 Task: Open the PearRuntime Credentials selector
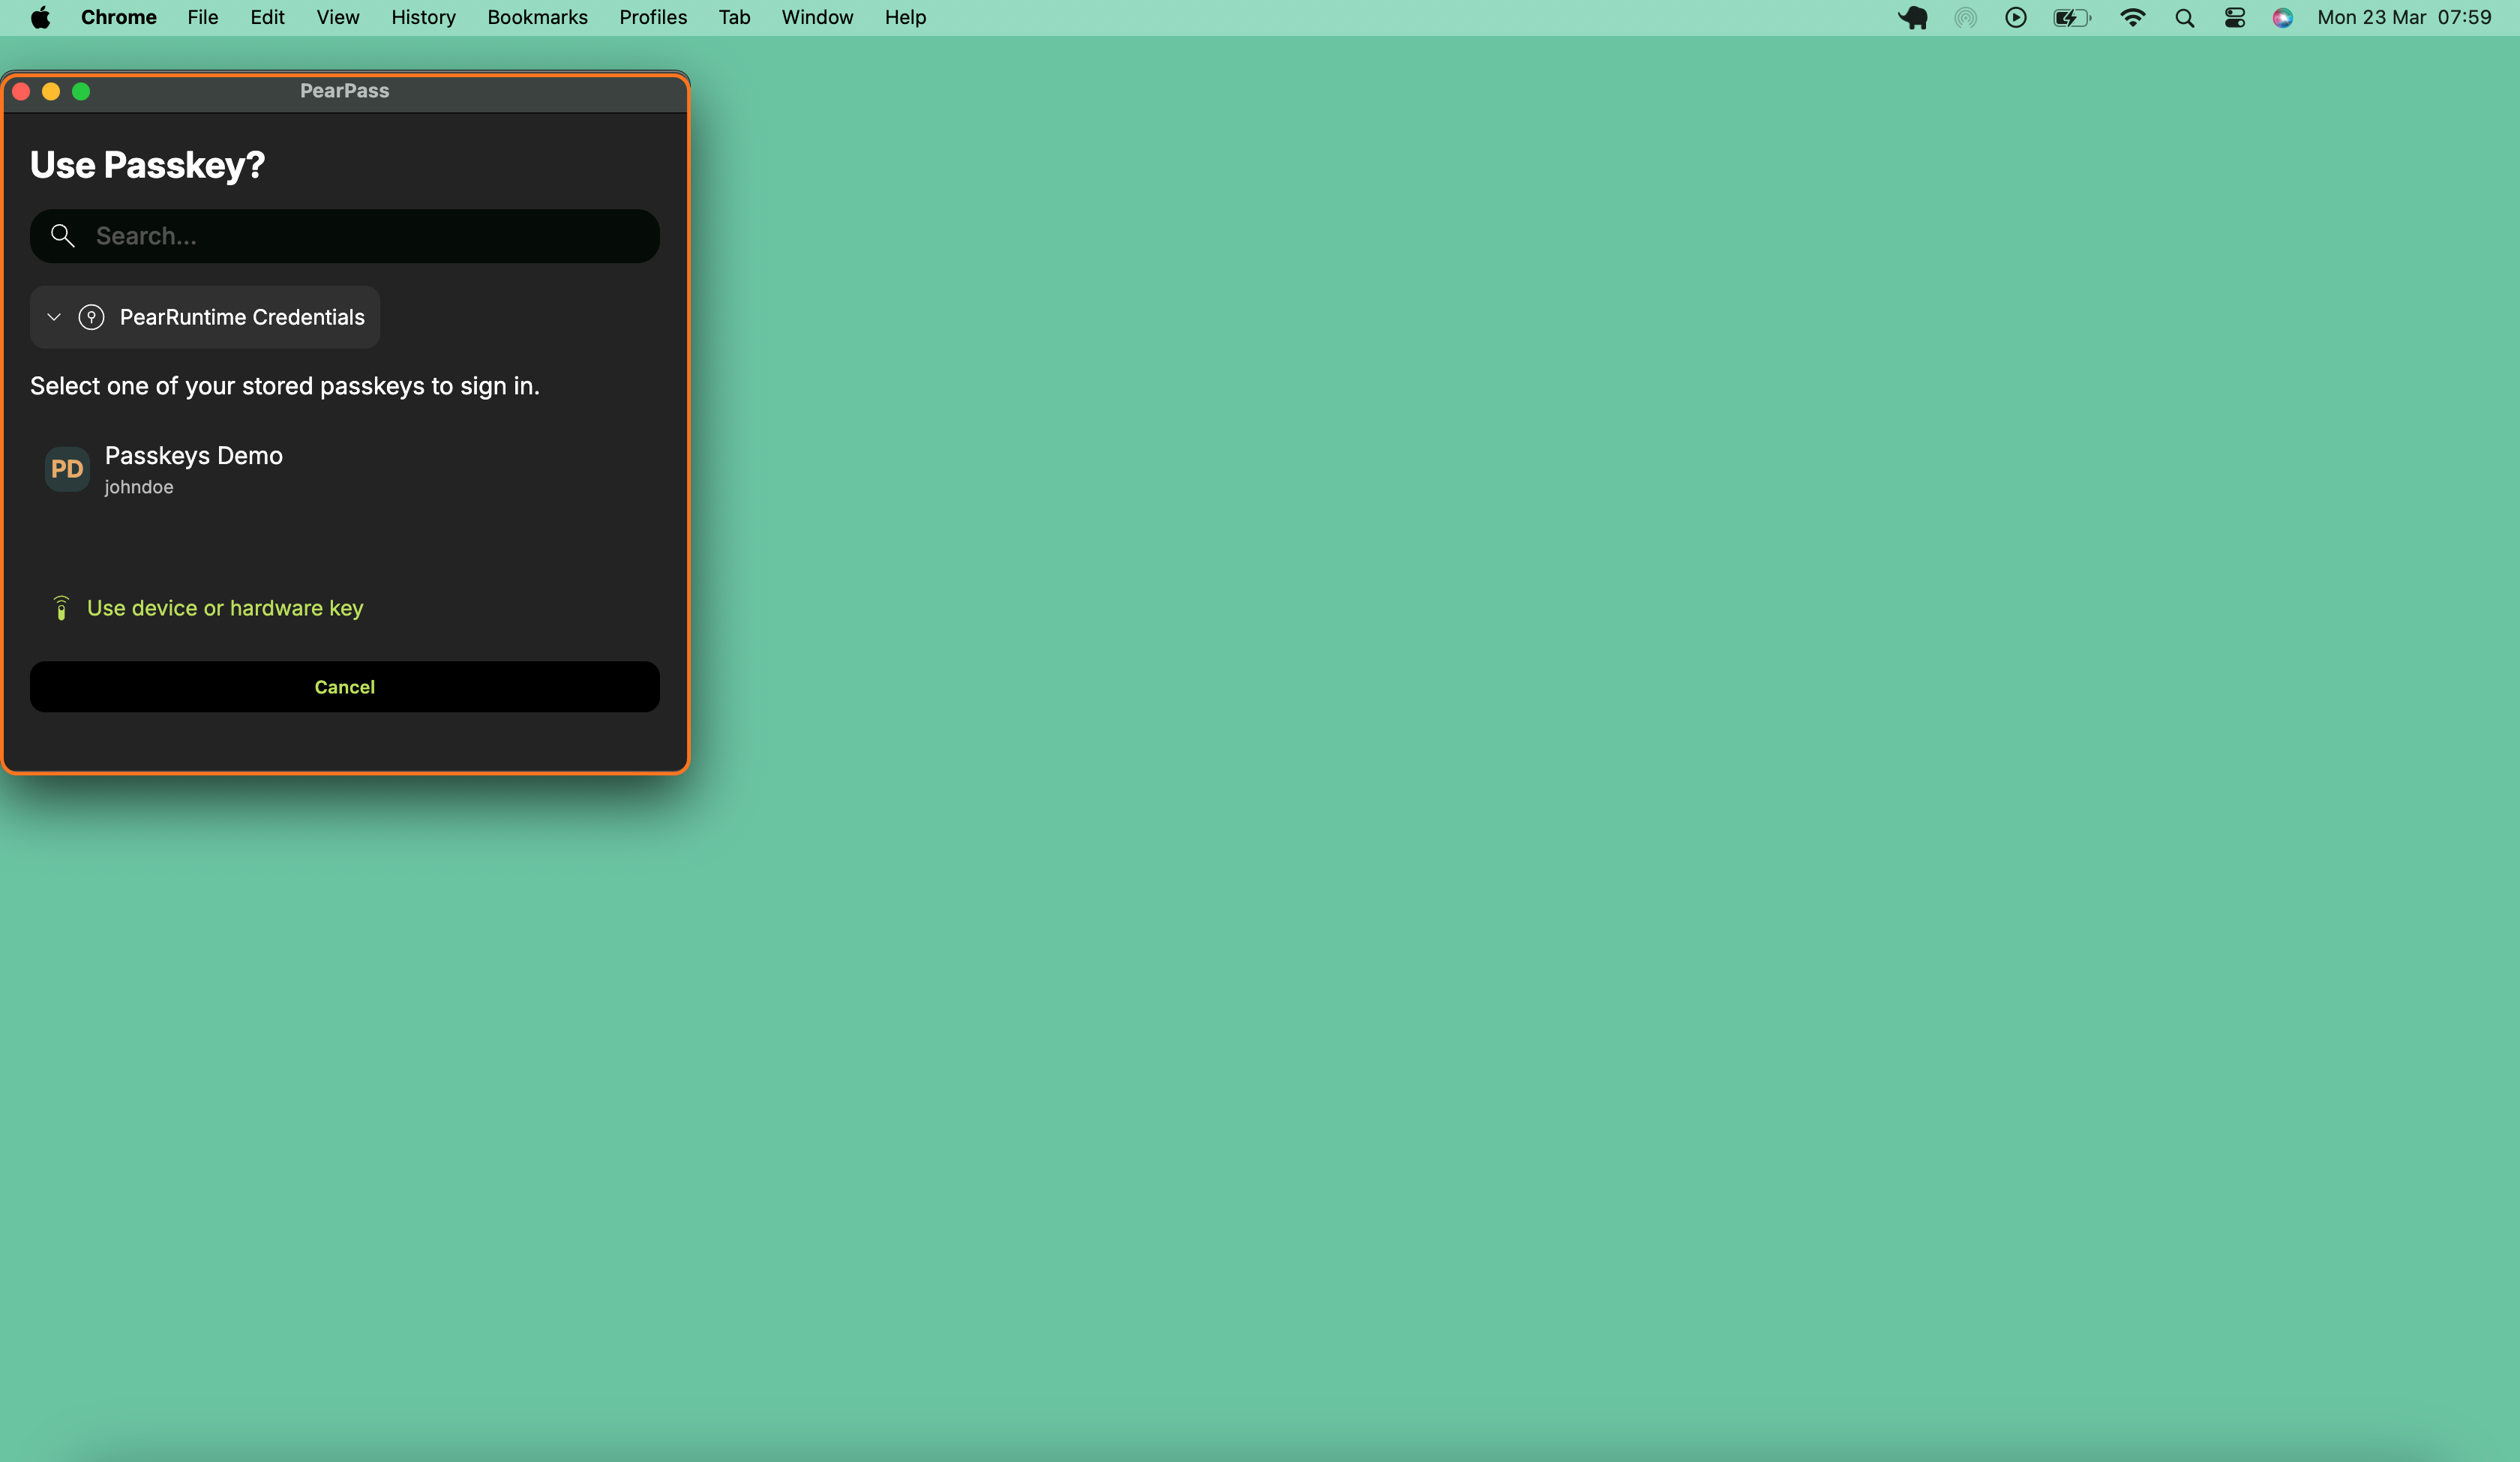pos(204,317)
